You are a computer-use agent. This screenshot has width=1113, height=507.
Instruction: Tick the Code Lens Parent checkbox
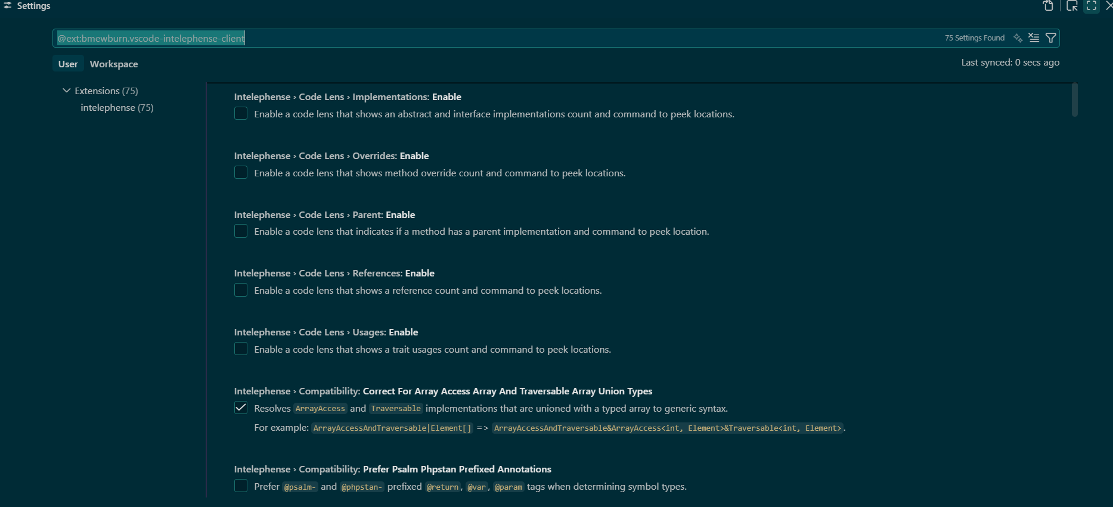(241, 231)
